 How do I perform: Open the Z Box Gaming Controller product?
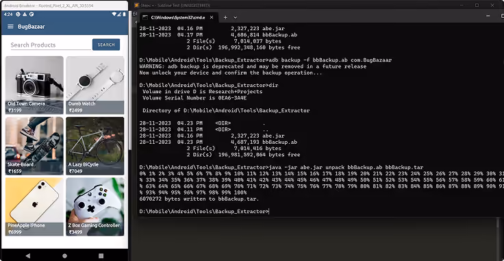coord(94,207)
